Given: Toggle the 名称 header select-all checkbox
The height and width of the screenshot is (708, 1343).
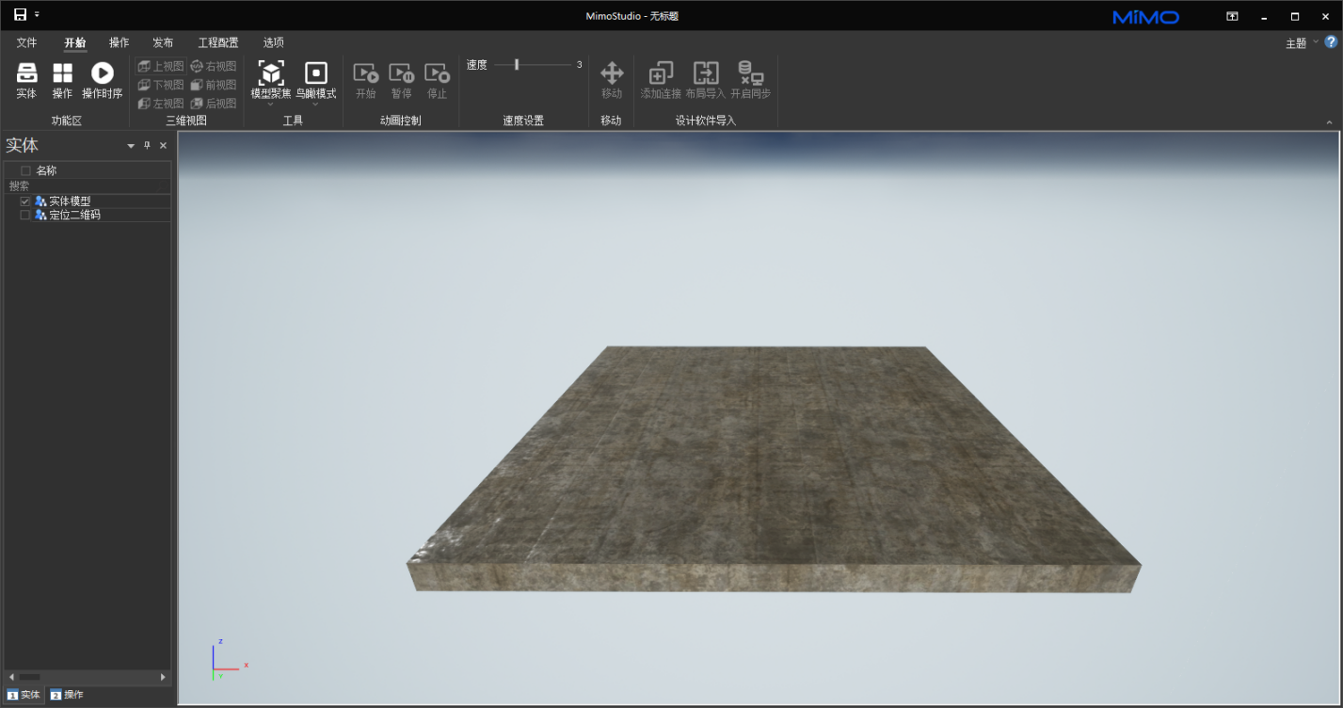Looking at the screenshot, I should [x=25, y=170].
